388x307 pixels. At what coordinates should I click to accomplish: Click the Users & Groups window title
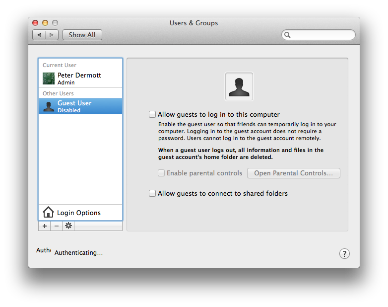click(x=194, y=23)
